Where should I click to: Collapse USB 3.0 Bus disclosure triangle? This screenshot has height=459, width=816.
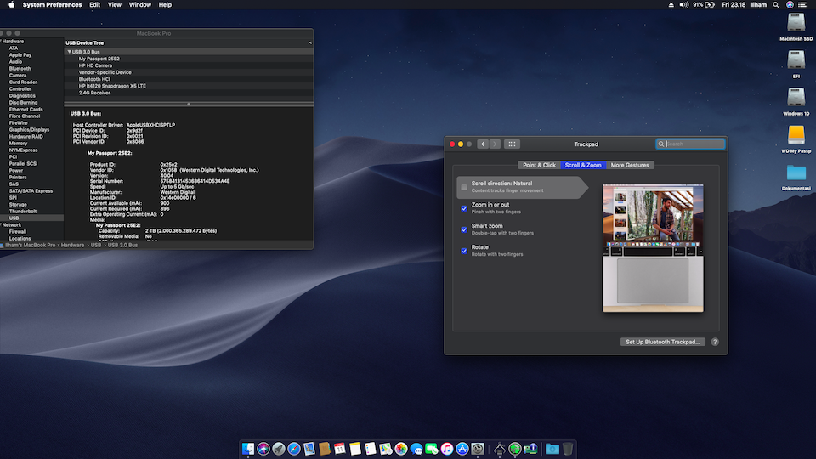click(69, 52)
